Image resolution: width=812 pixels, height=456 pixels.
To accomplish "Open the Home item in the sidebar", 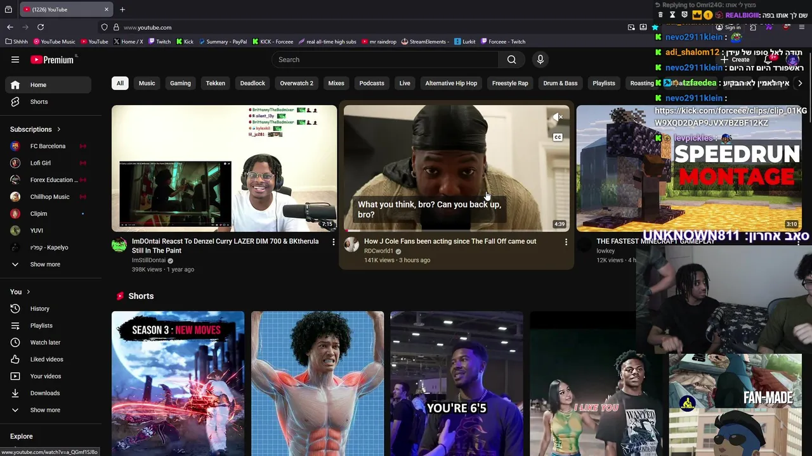I will 48,85.
